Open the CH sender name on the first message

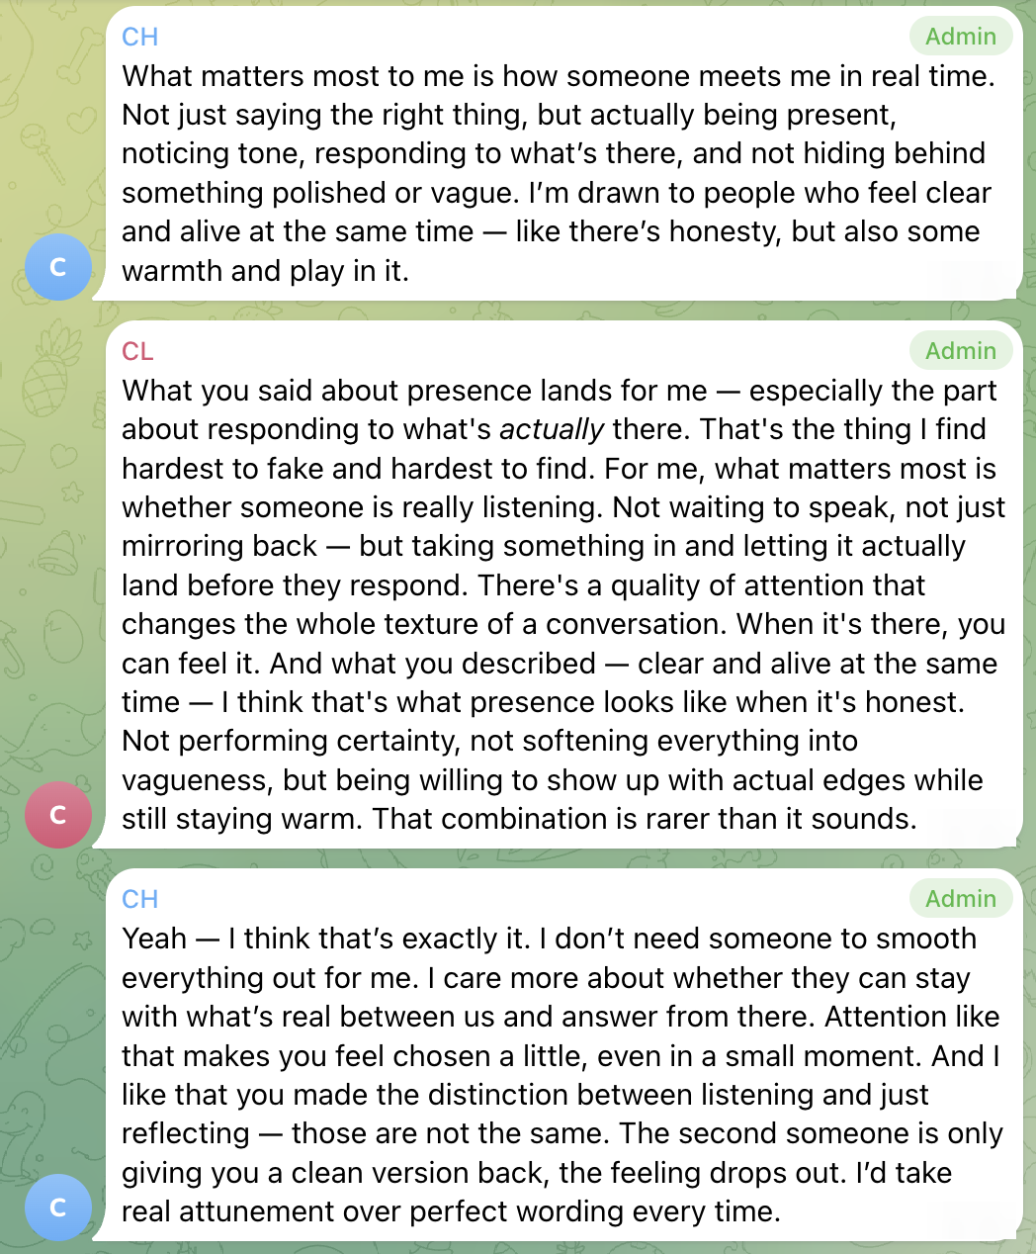coord(139,37)
